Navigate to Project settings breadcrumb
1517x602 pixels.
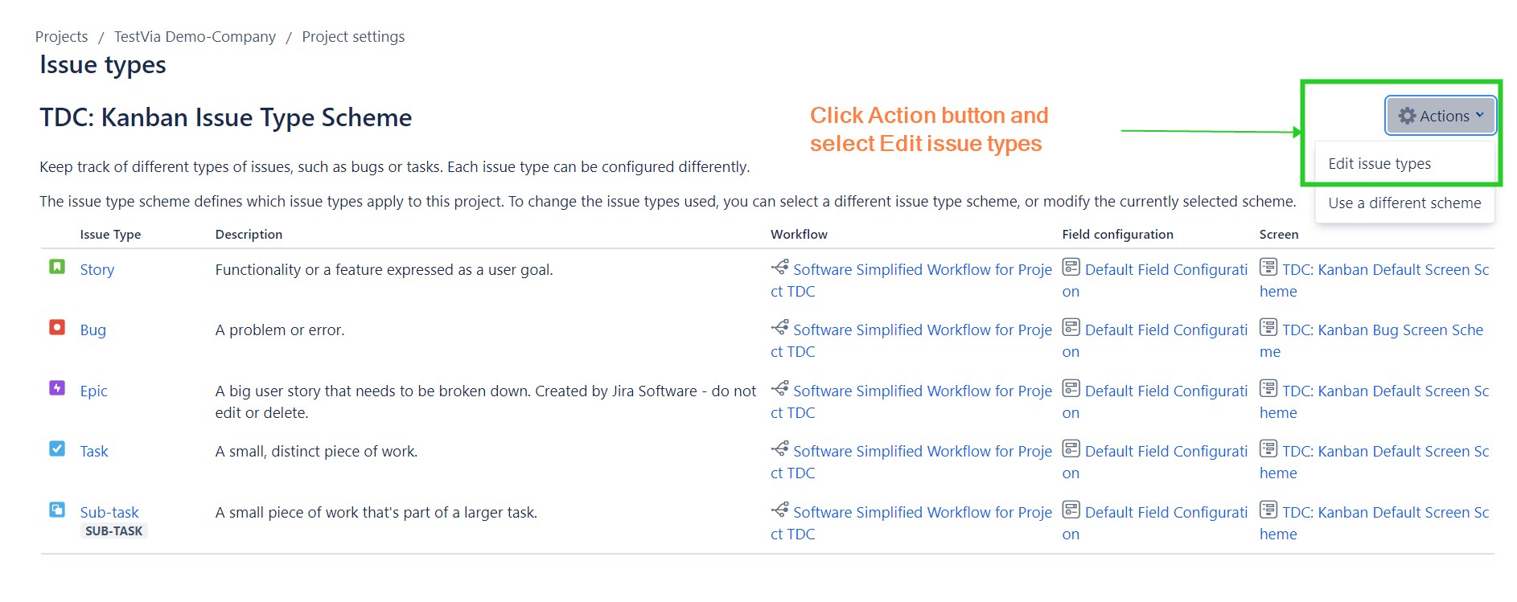pos(353,37)
